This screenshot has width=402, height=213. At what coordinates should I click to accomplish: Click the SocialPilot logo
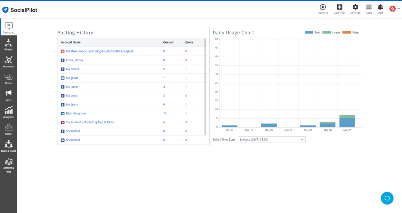[x=20, y=10]
